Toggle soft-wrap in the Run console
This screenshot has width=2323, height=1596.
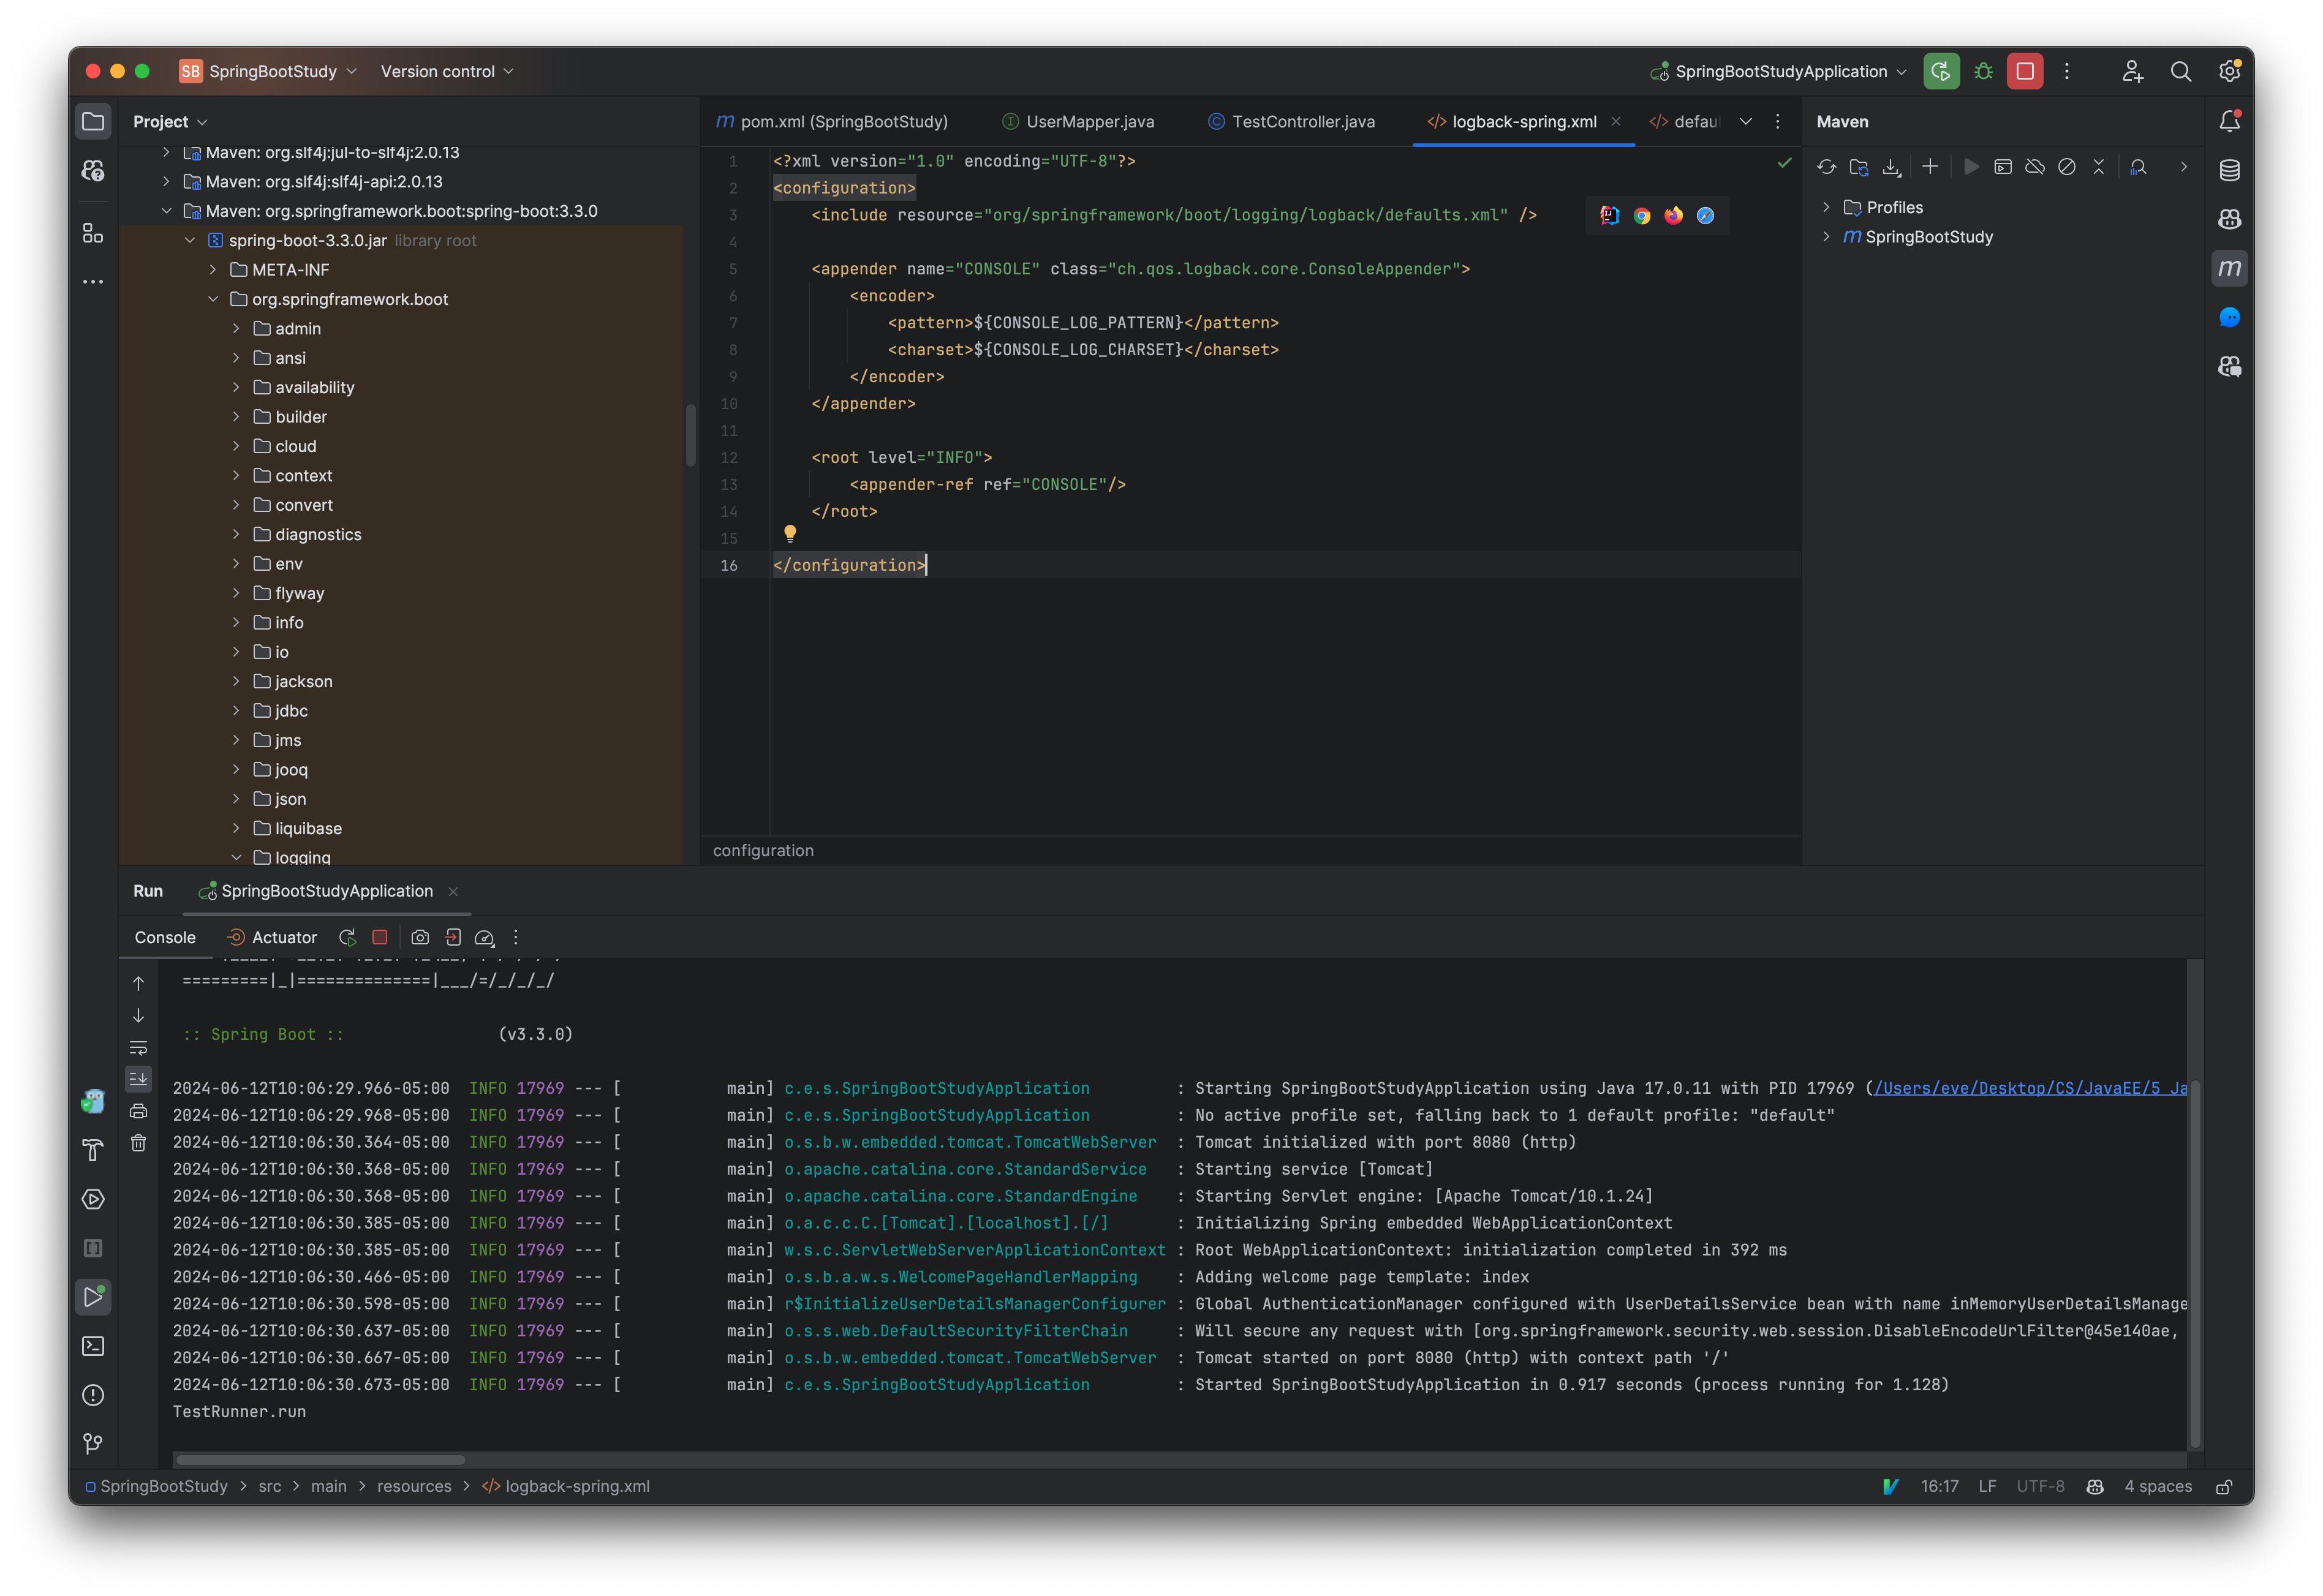(x=138, y=1048)
